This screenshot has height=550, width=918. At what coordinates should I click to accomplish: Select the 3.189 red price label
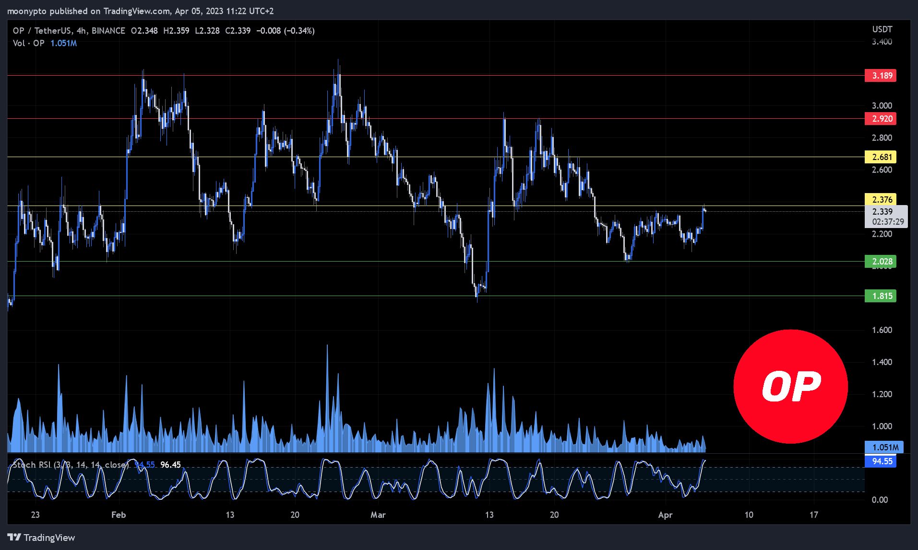(881, 76)
